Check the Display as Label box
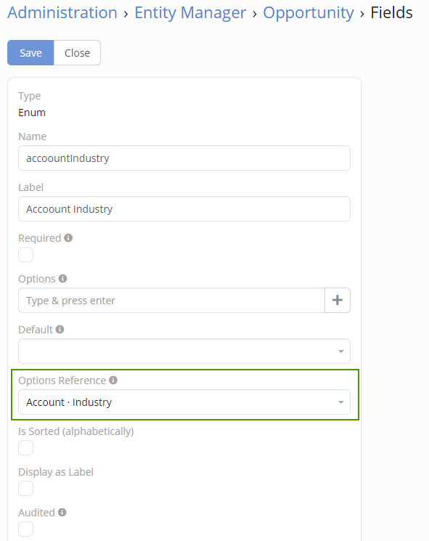Image resolution: width=429 pixels, height=541 pixels. pos(26,489)
